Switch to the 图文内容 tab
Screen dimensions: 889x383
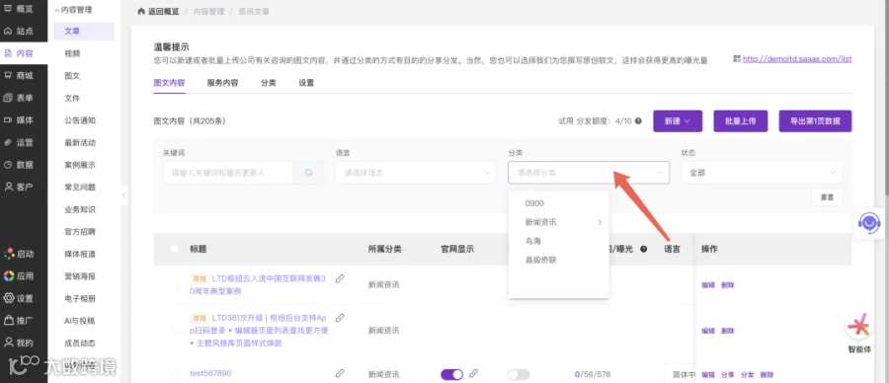click(x=169, y=83)
